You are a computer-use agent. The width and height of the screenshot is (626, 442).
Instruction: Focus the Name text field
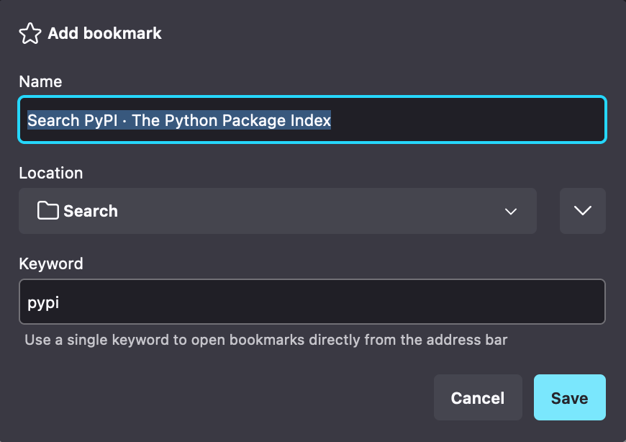[312, 119]
